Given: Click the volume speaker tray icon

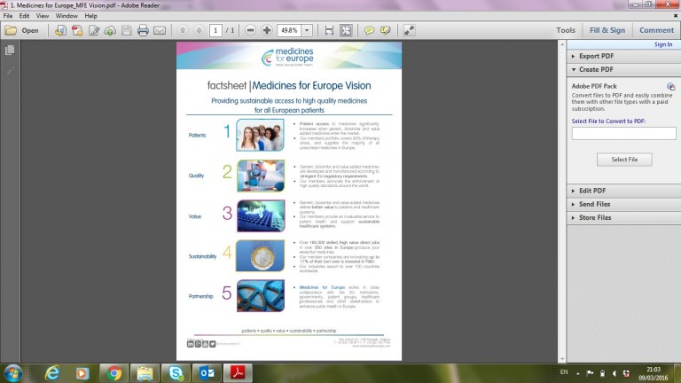Looking at the screenshot, I should [614, 373].
